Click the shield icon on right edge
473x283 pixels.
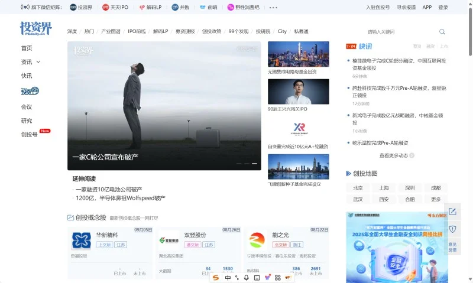coord(452,229)
